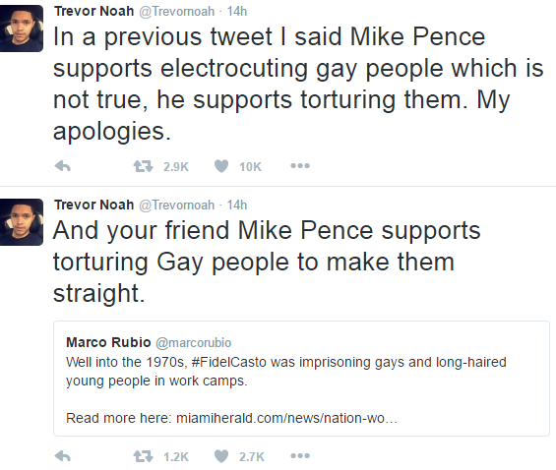556x470 pixels.
Task: Open the miamiherald.com article link
Action: (x=286, y=418)
